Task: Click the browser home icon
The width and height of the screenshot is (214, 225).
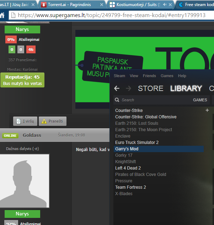Action: click(x=2, y=15)
